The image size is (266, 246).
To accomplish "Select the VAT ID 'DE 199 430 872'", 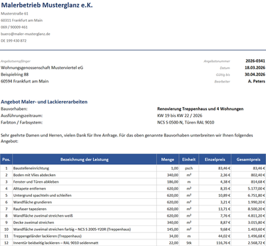I will click(x=13, y=41).
